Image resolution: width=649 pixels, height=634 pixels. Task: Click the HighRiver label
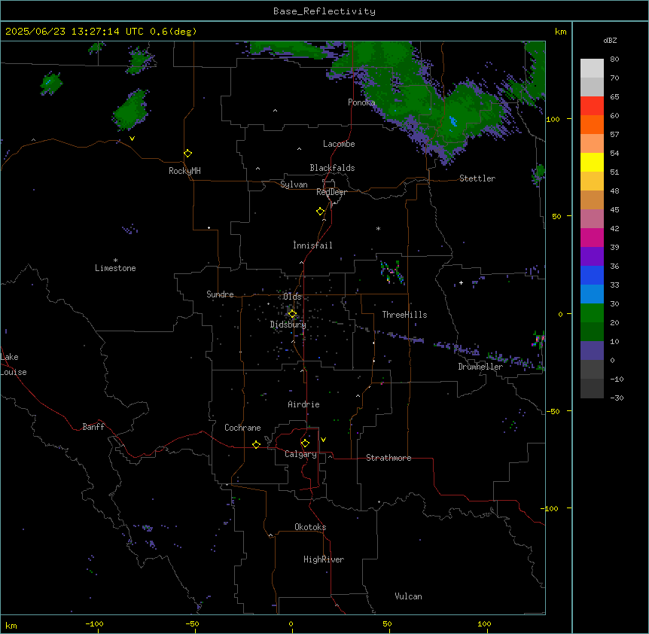point(324,559)
